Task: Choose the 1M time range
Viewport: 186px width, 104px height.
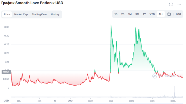Action: [x=130, y=14]
